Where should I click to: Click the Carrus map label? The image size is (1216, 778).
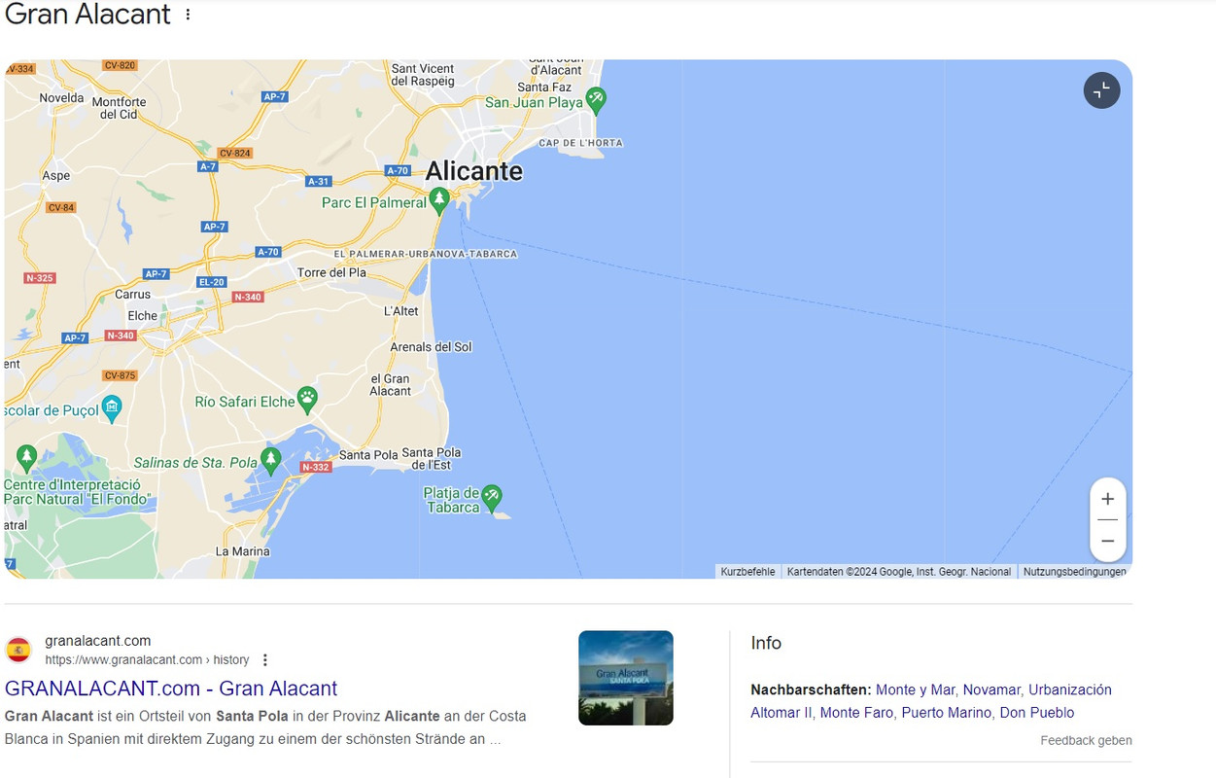click(133, 295)
